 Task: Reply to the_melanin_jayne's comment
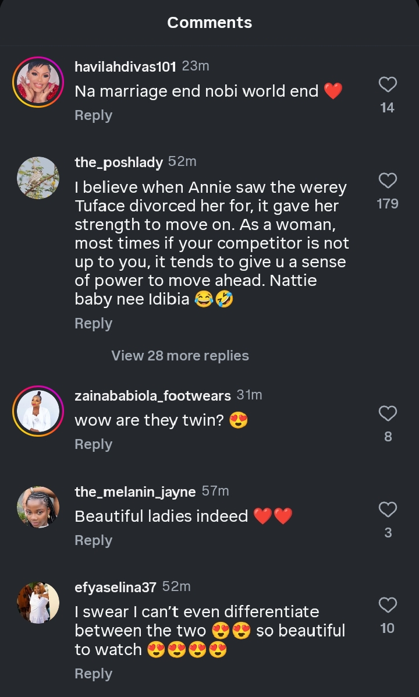[93, 540]
